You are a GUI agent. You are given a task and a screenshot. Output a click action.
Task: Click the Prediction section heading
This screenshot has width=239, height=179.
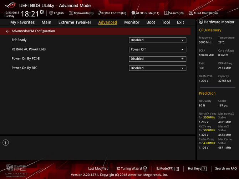tap(207, 93)
